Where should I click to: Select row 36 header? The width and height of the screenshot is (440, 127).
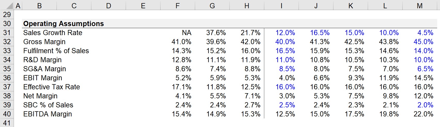pos(7,78)
